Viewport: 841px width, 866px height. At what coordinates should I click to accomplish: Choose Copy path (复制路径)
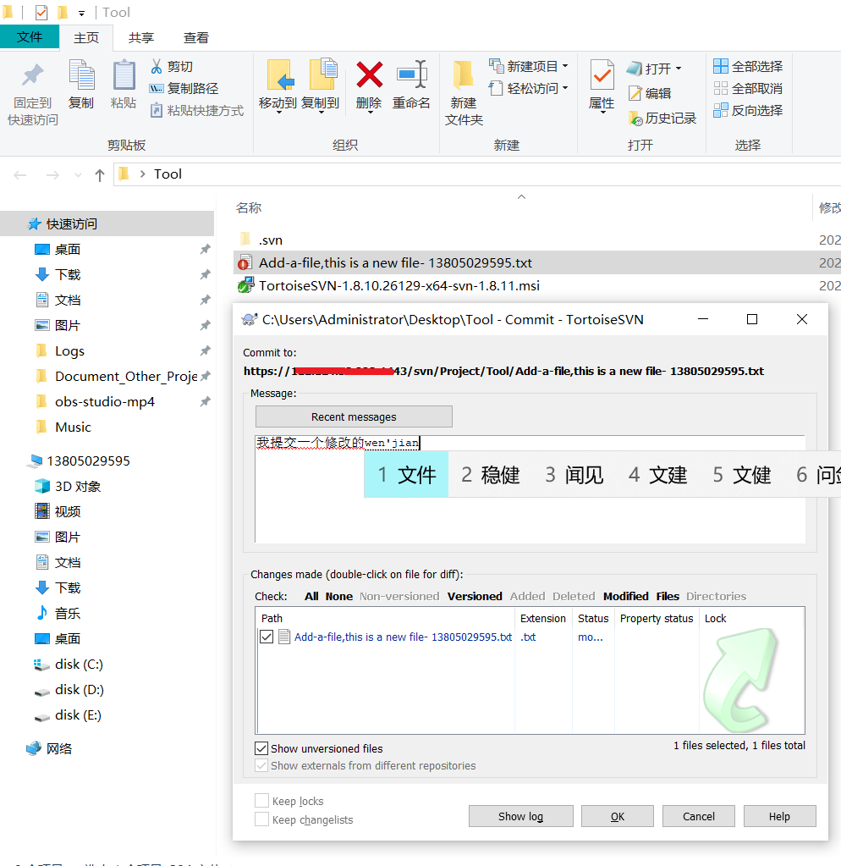(x=184, y=88)
